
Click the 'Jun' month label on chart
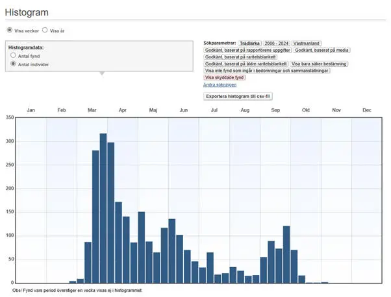pos(184,110)
